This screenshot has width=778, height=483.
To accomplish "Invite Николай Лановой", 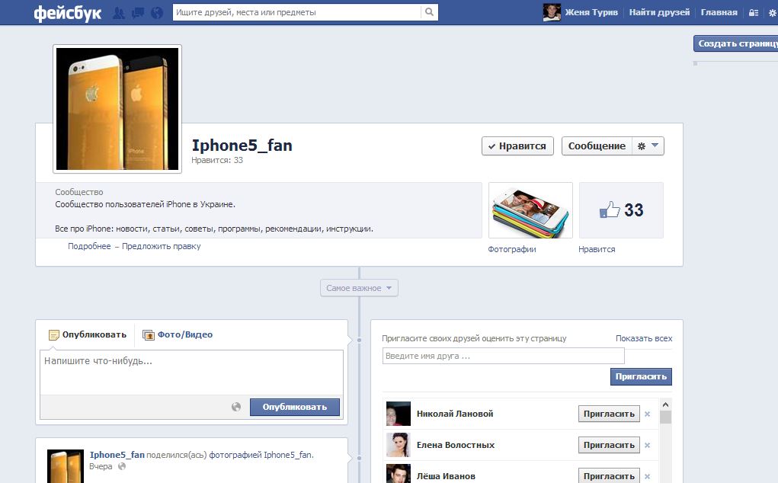I will click(x=609, y=414).
